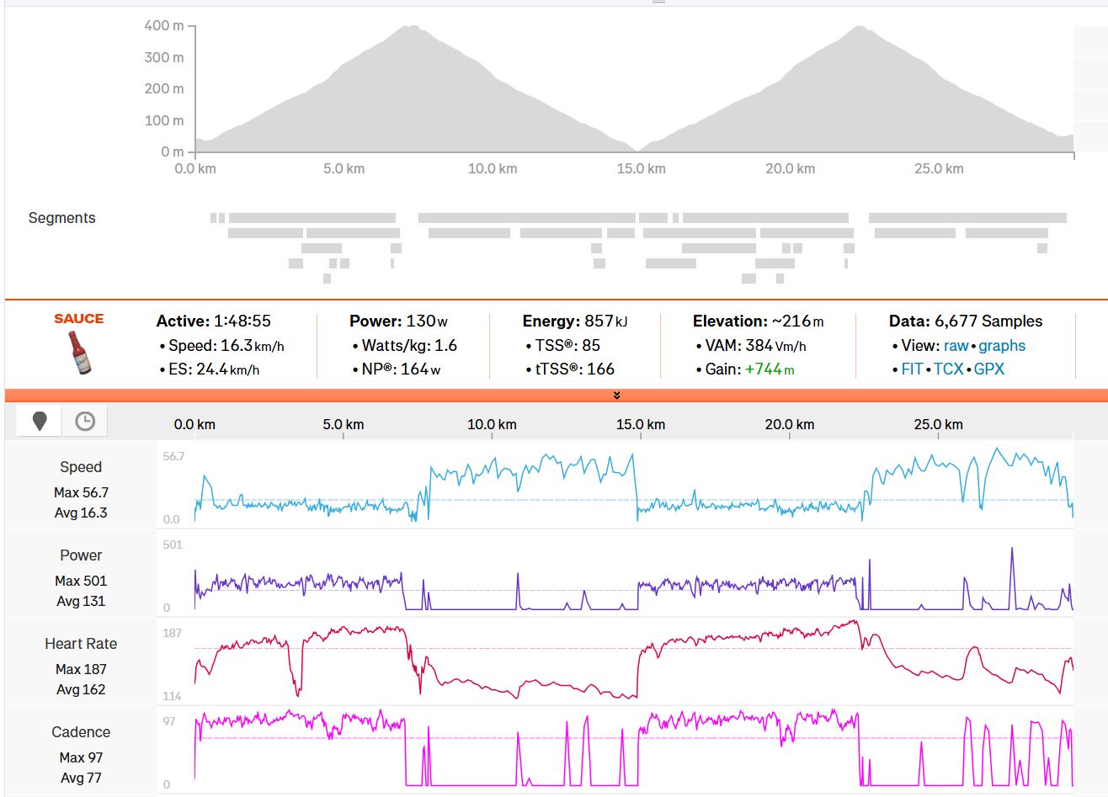The height and width of the screenshot is (797, 1108).
Task: Download the TCX file export
Action: (x=948, y=369)
